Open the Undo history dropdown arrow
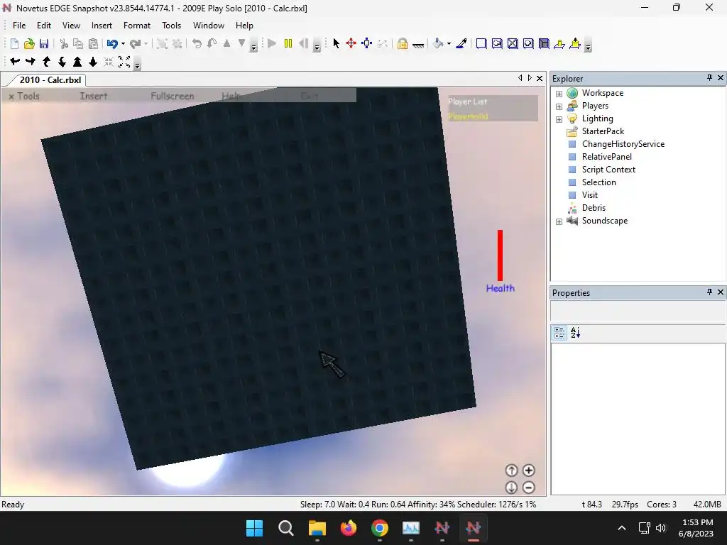This screenshot has width=727, height=545. [123, 43]
